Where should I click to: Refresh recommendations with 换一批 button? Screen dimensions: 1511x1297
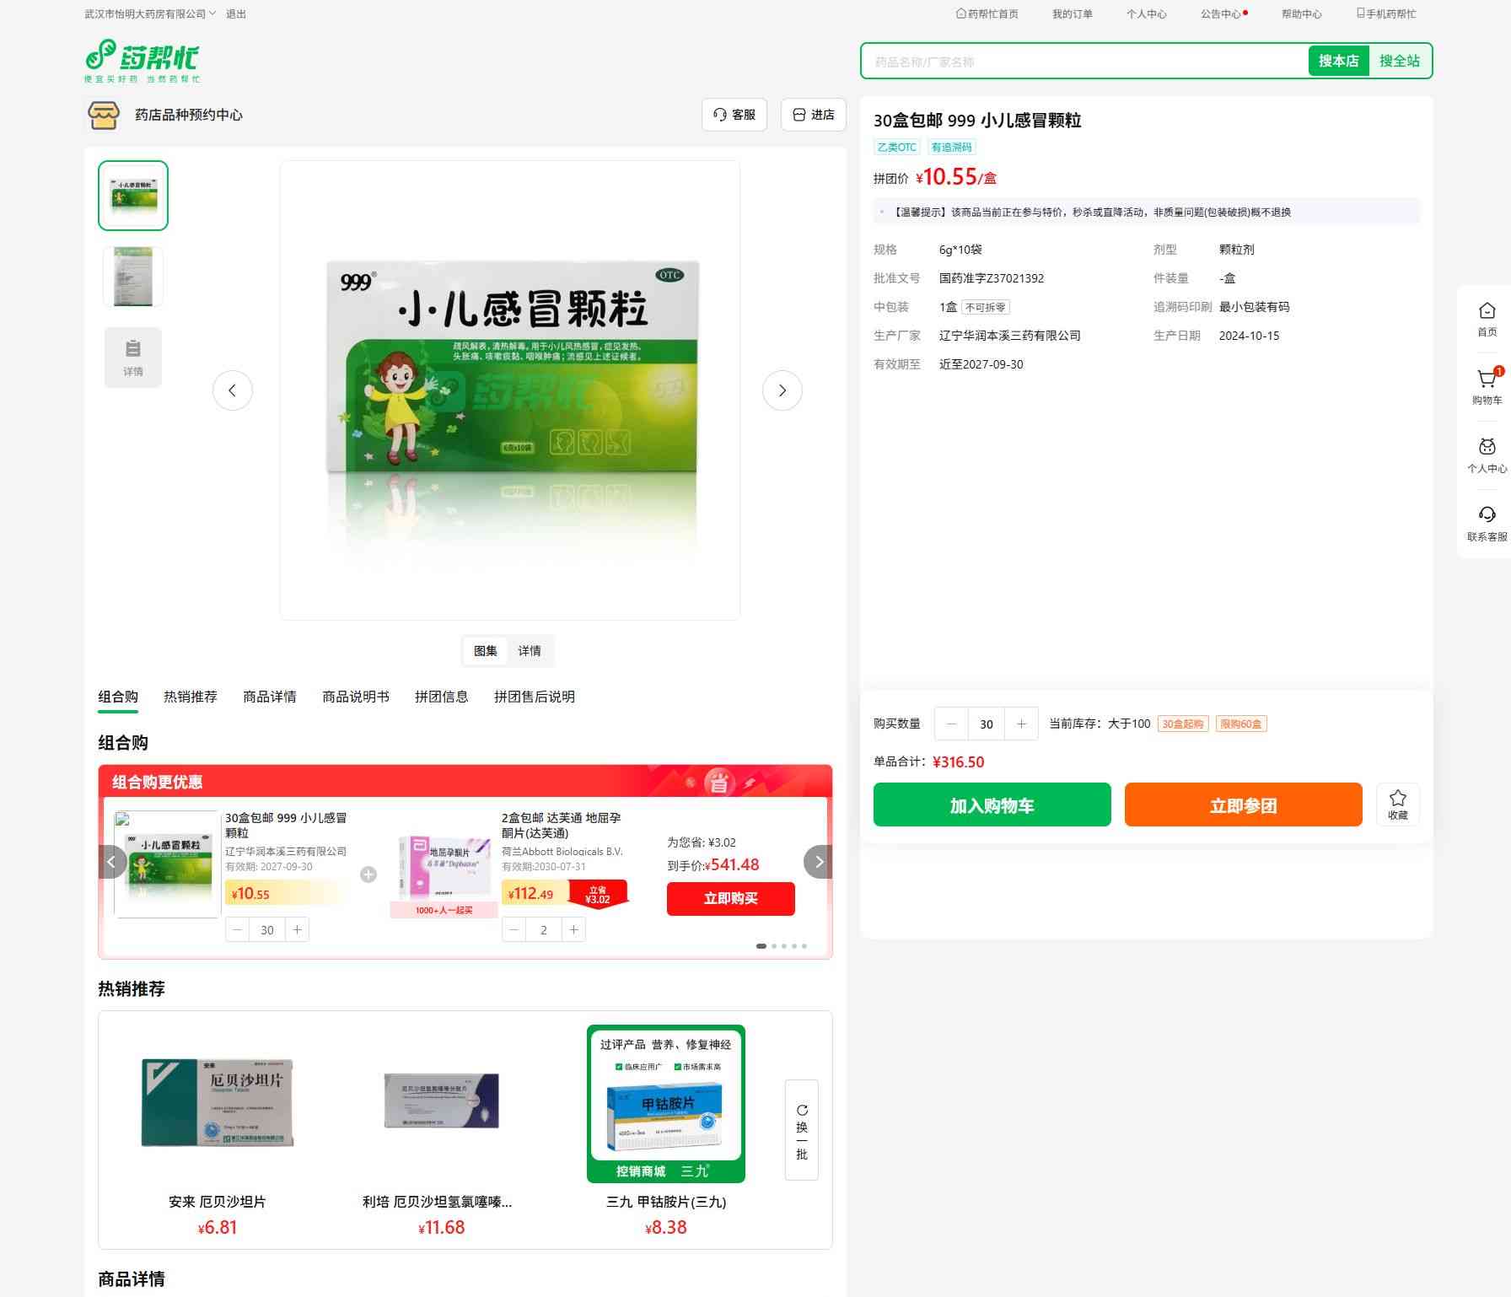pos(801,1130)
